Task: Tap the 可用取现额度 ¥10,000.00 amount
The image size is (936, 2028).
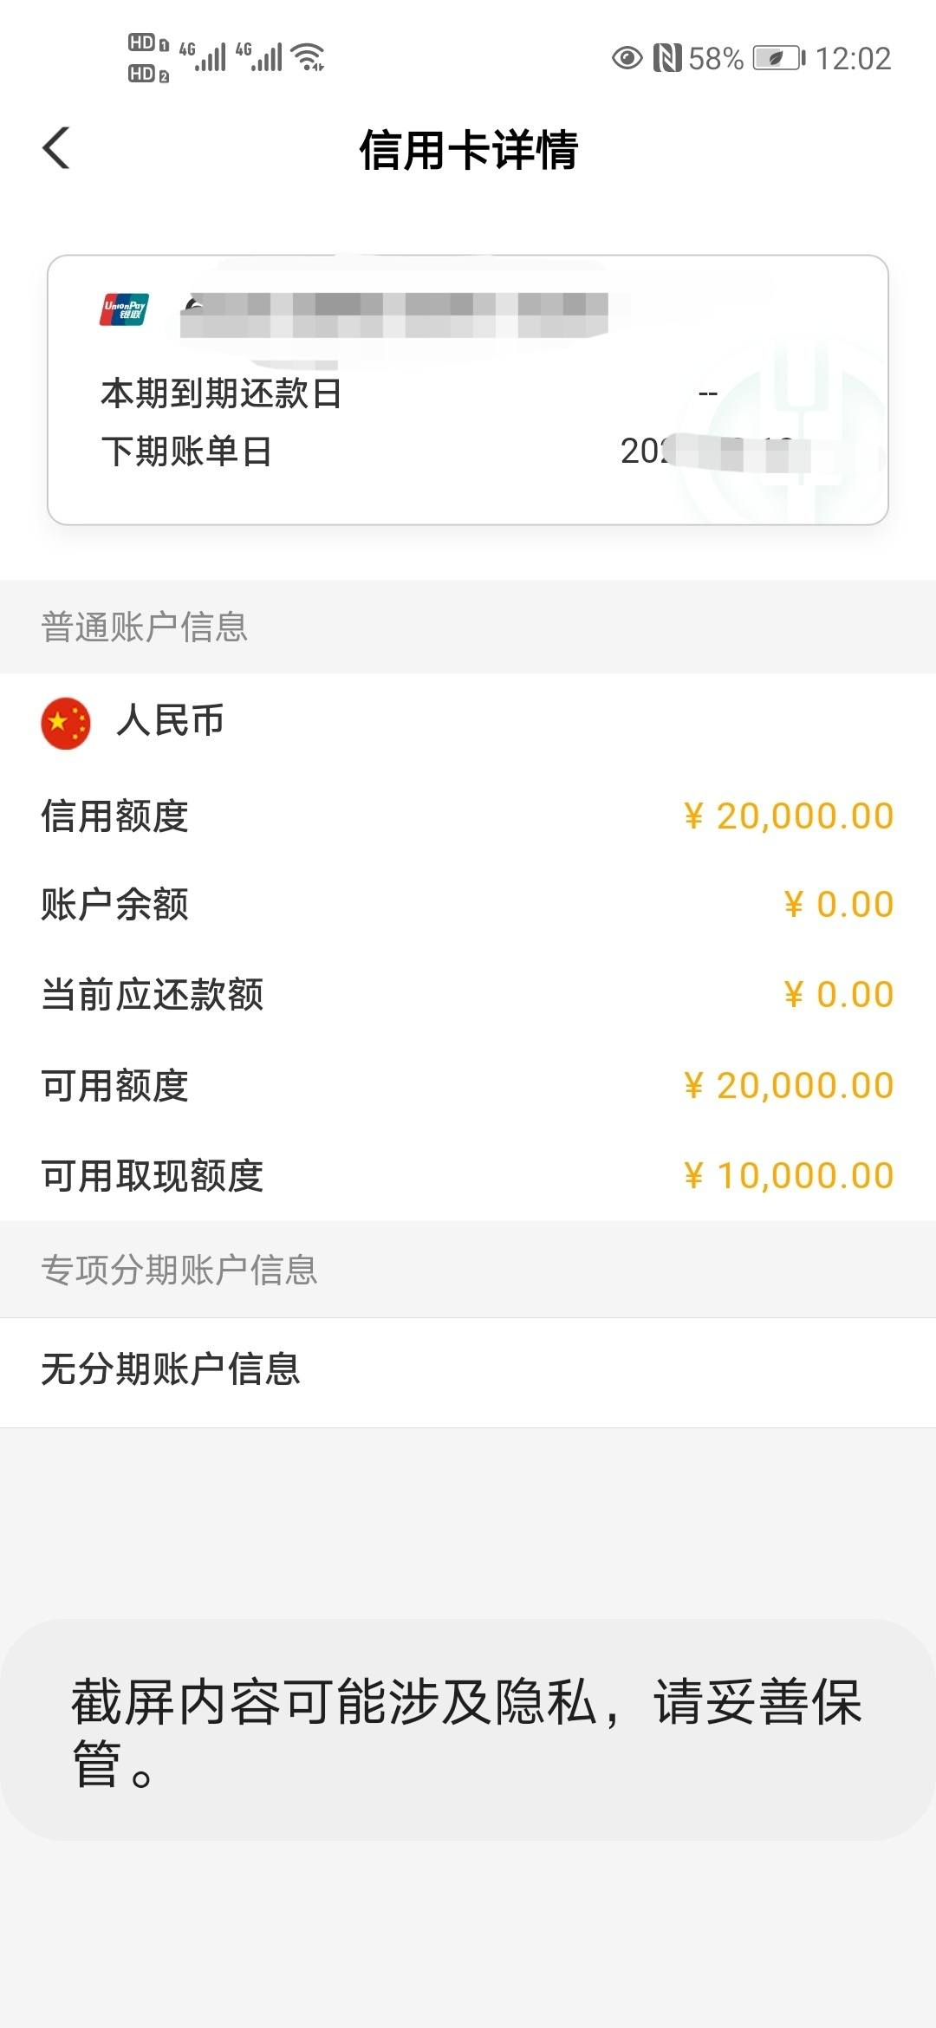Action: pyautogui.click(x=789, y=1176)
